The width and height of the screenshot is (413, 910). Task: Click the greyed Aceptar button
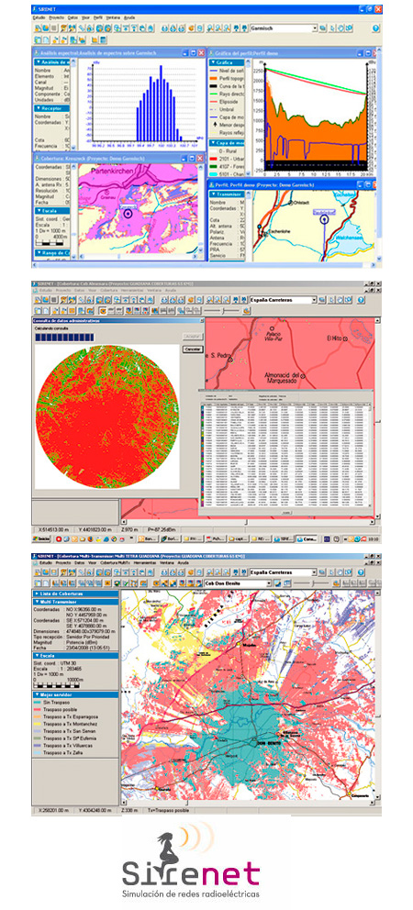191,336
